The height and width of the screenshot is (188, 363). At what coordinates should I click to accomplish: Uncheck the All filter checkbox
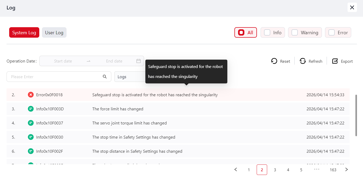[x=241, y=32]
